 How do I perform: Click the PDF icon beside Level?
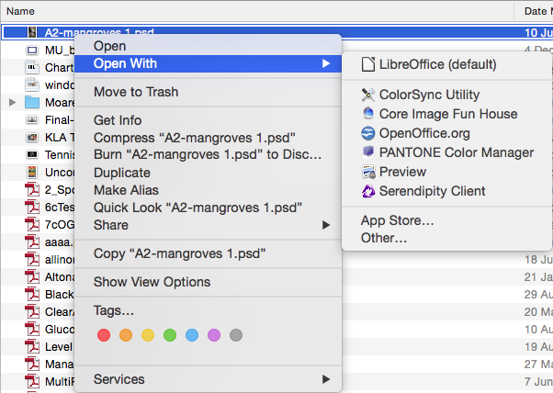pyautogui.click(x=32, y=346)
